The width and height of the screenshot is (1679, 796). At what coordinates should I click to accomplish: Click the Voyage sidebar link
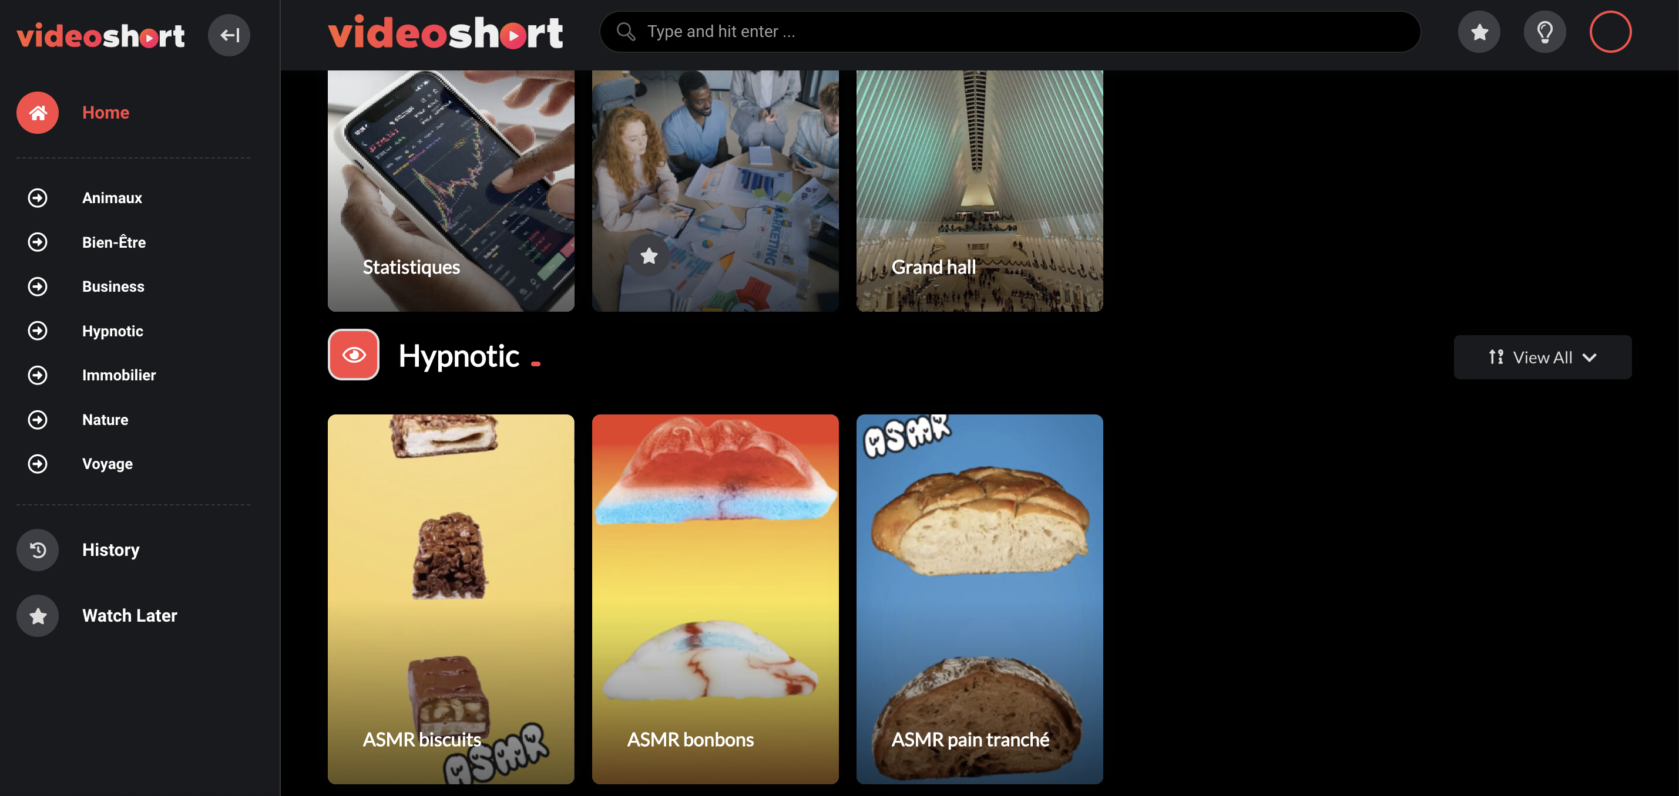[108, 464]
